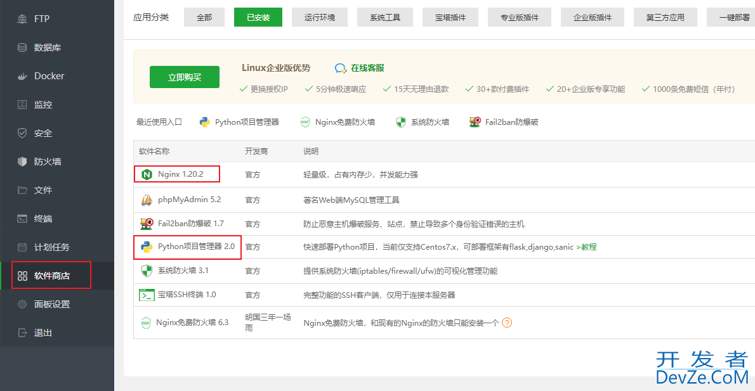This screenshot has width=755, height=391.
Task: Open Nginx 1.20.2 software entry
Action: pos(181,174)
